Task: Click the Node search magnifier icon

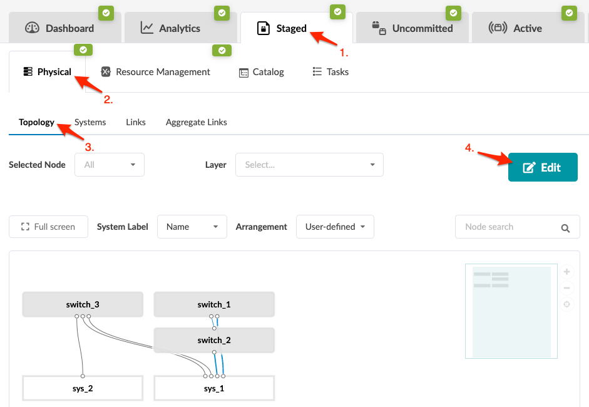Action: (565, 228)
